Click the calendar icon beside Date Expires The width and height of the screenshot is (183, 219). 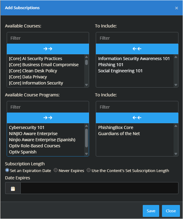pyautogui.click(x=13, y=188)
